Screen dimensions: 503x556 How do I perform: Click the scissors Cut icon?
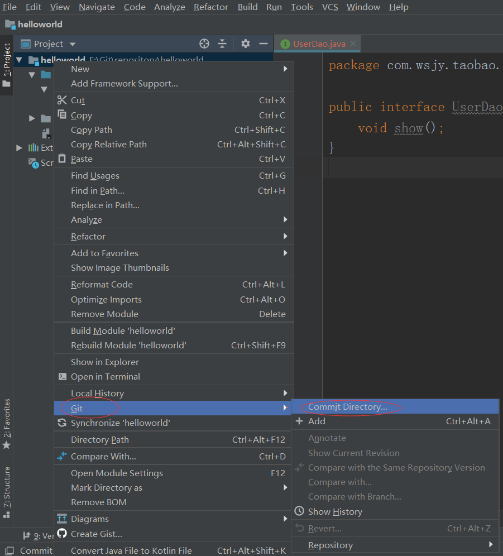pos(62,100)
